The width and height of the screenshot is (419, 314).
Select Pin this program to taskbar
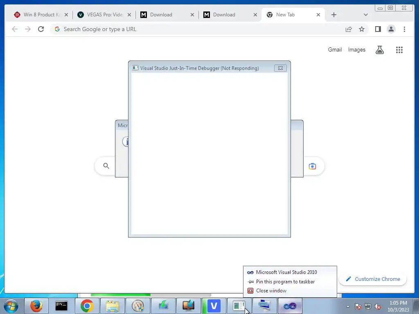(290, 282)
